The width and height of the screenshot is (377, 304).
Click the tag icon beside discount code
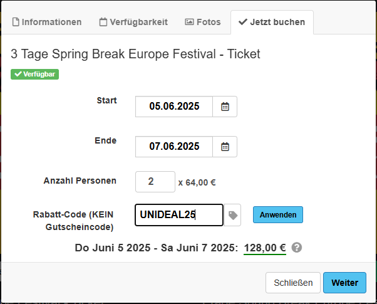[x=232, y=215]
